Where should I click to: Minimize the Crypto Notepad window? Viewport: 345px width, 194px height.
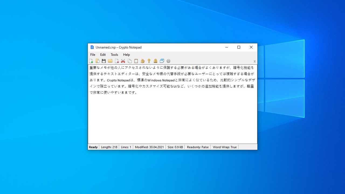click(226, 47)
